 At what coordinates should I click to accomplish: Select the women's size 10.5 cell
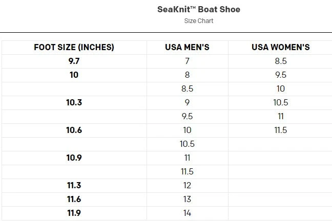pyautogui.click(x=280, y=102)
